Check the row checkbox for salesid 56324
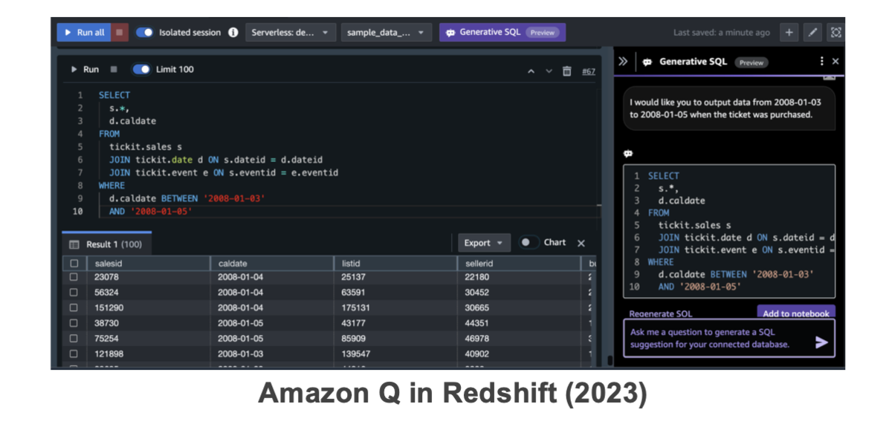 coord(74,293)
